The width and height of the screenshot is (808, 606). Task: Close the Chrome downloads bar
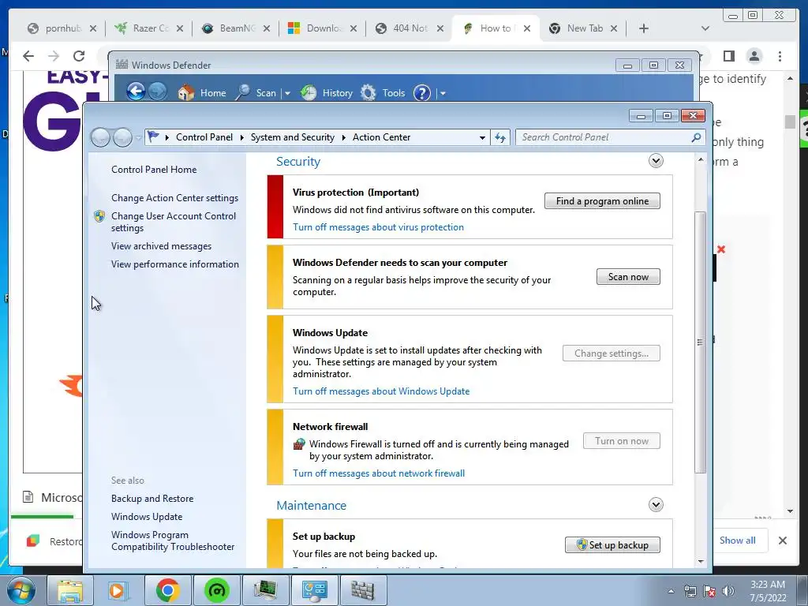782,540
